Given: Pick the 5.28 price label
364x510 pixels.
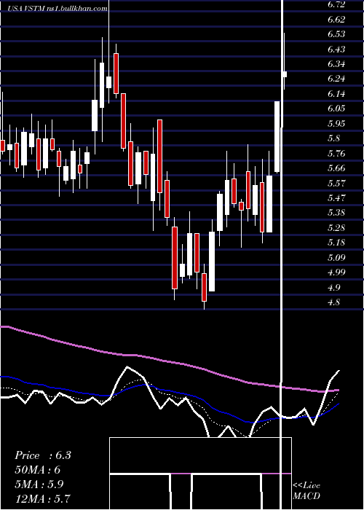Looking at the screenshot, I should click(336, 228).
